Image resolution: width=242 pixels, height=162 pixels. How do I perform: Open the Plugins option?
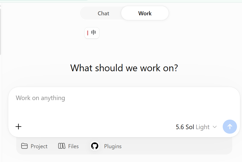113,146
